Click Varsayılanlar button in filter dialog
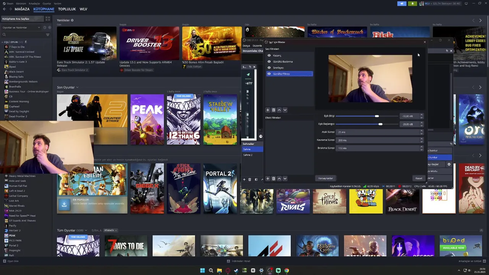Viewport: 489px width, 275px height. click(325, 178)
